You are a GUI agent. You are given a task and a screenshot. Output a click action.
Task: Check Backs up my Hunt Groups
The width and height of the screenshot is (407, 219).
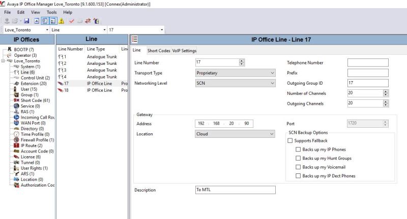click(298, 158)
